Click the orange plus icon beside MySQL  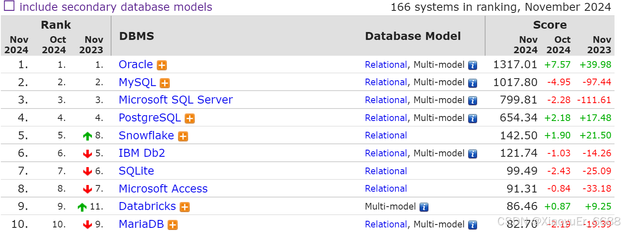tap(165, 84)
